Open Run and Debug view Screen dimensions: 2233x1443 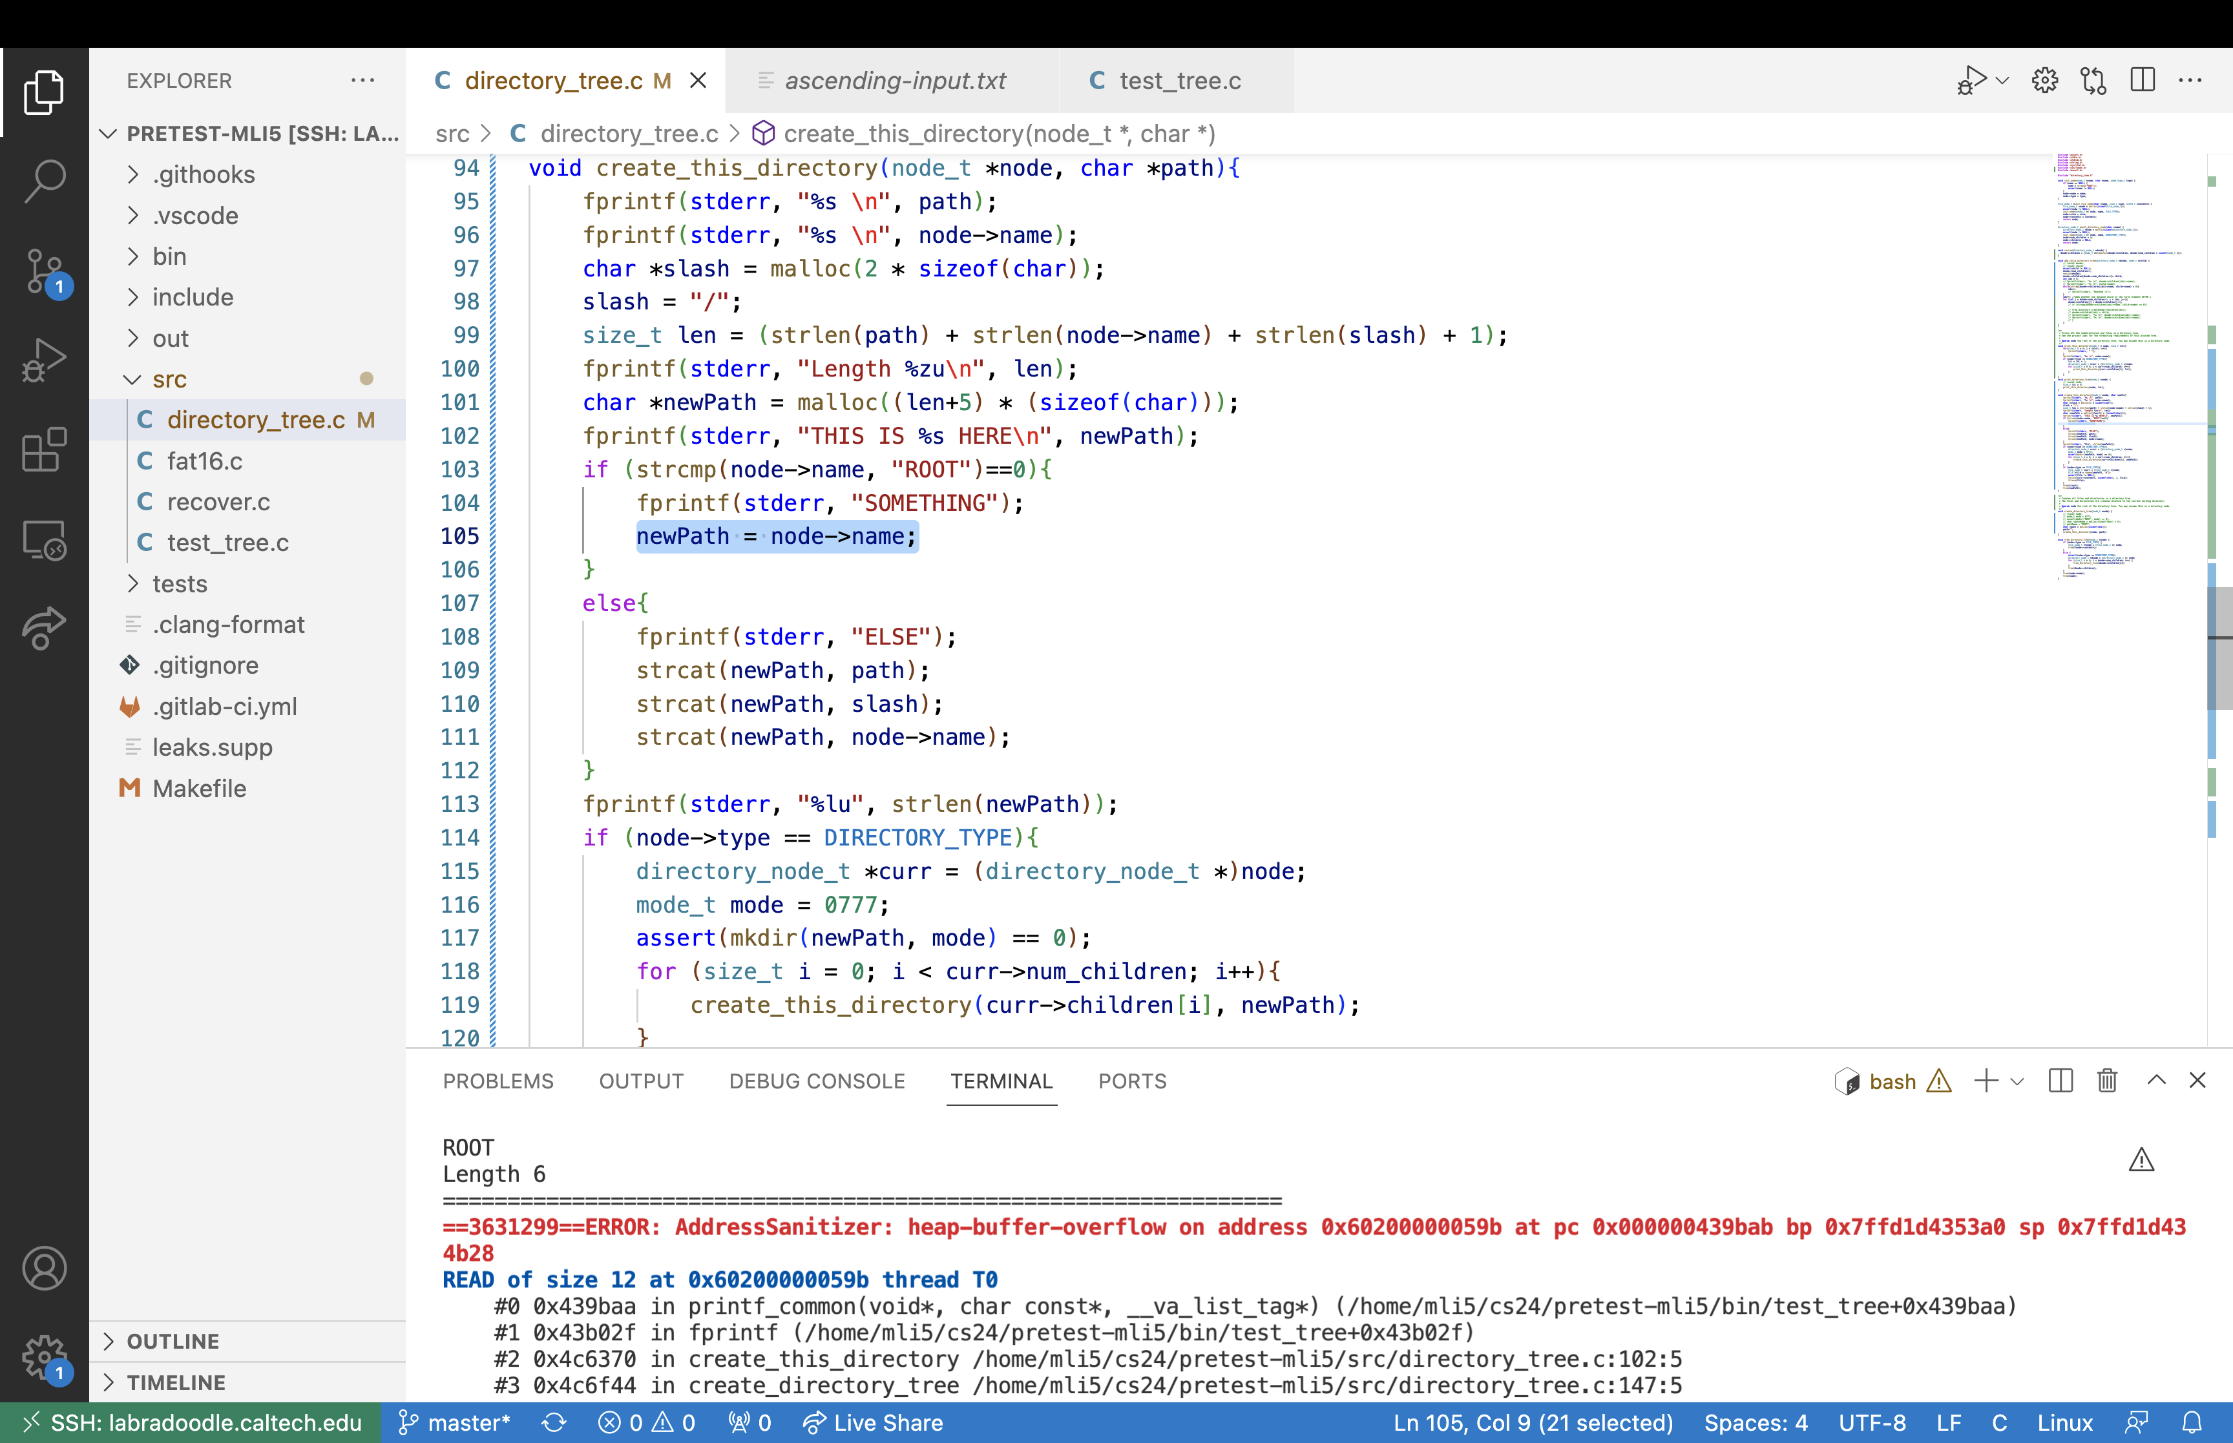point(44,360)
